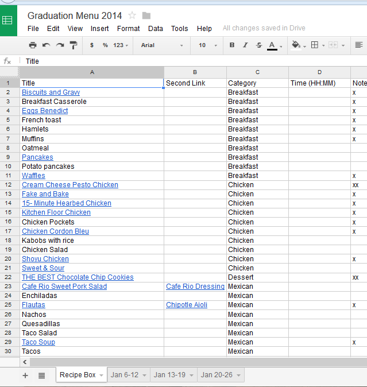
Task: Click the merge cells icon
Action: point(333,45)
